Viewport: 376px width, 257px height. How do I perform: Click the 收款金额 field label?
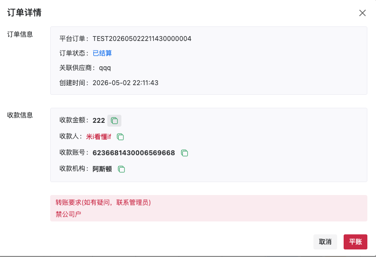pyautogui.click(x=74, y=120)
